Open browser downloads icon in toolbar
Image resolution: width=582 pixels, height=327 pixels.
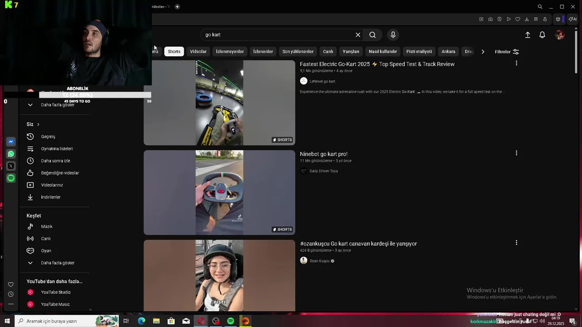pos(527,19)
